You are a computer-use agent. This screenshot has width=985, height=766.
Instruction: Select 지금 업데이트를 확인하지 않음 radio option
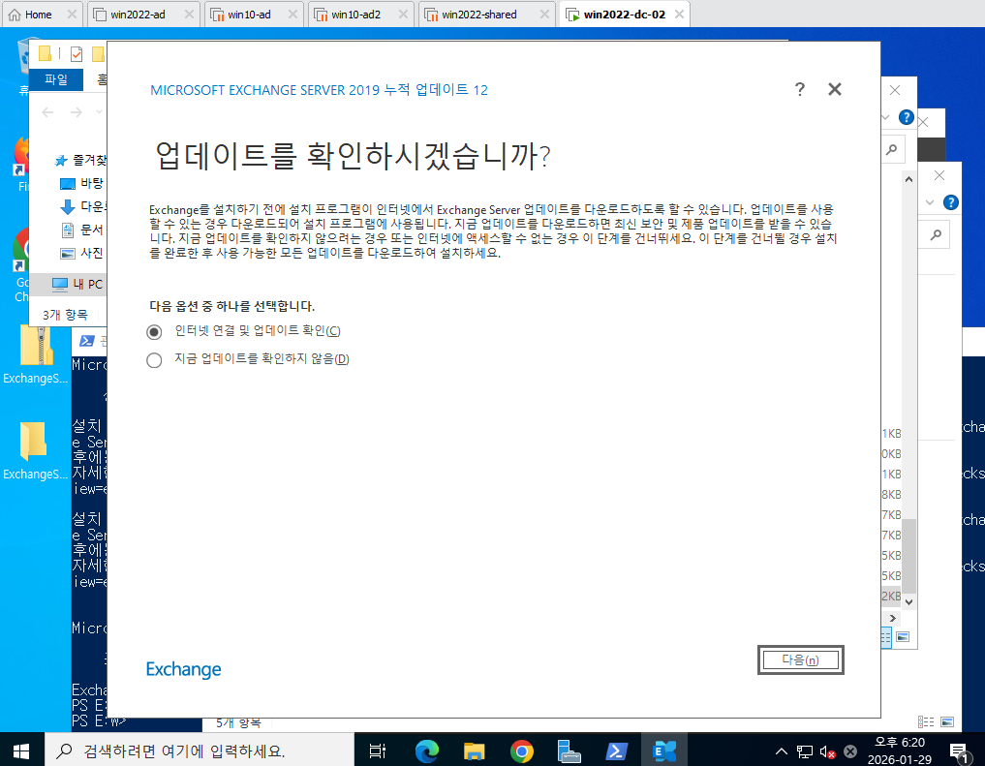click(x=154, y=360)
